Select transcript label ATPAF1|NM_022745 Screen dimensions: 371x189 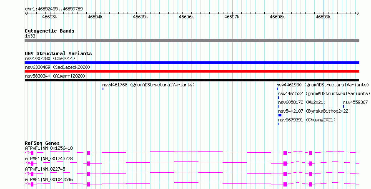click(x=45, y=169)
